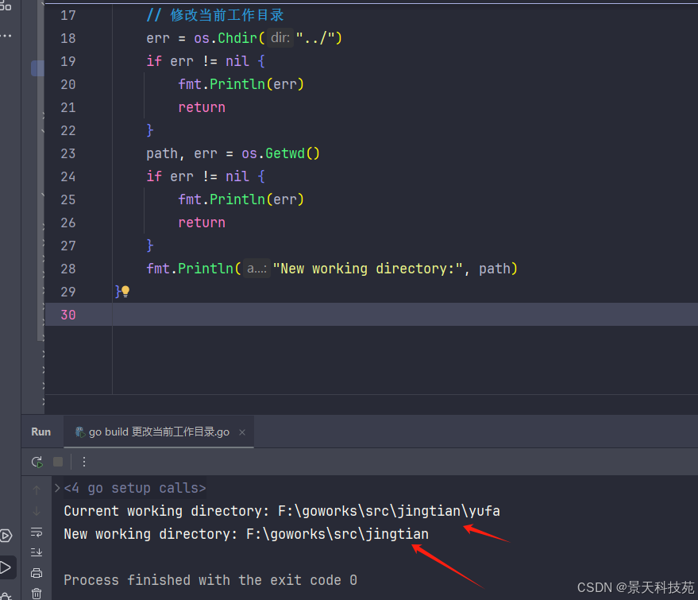Image resolution: width=698 pixels, height=600 pixels.
Task: Click line number 23 in gutter
Action: coord(68,153)
